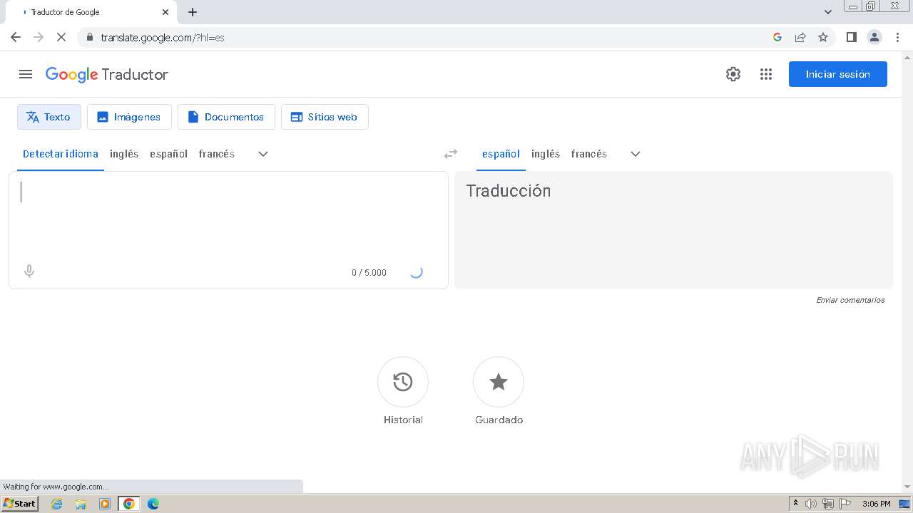Stop loading the page
The image size is (913, 513).
[x=61, y=37]
